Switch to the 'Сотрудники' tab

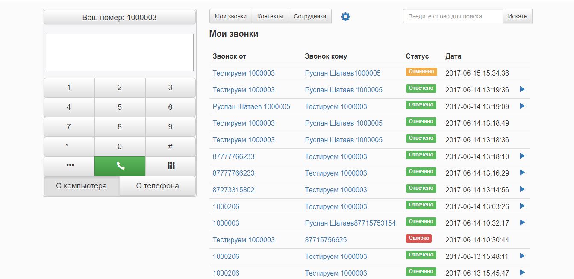click(x=310, y=17)
